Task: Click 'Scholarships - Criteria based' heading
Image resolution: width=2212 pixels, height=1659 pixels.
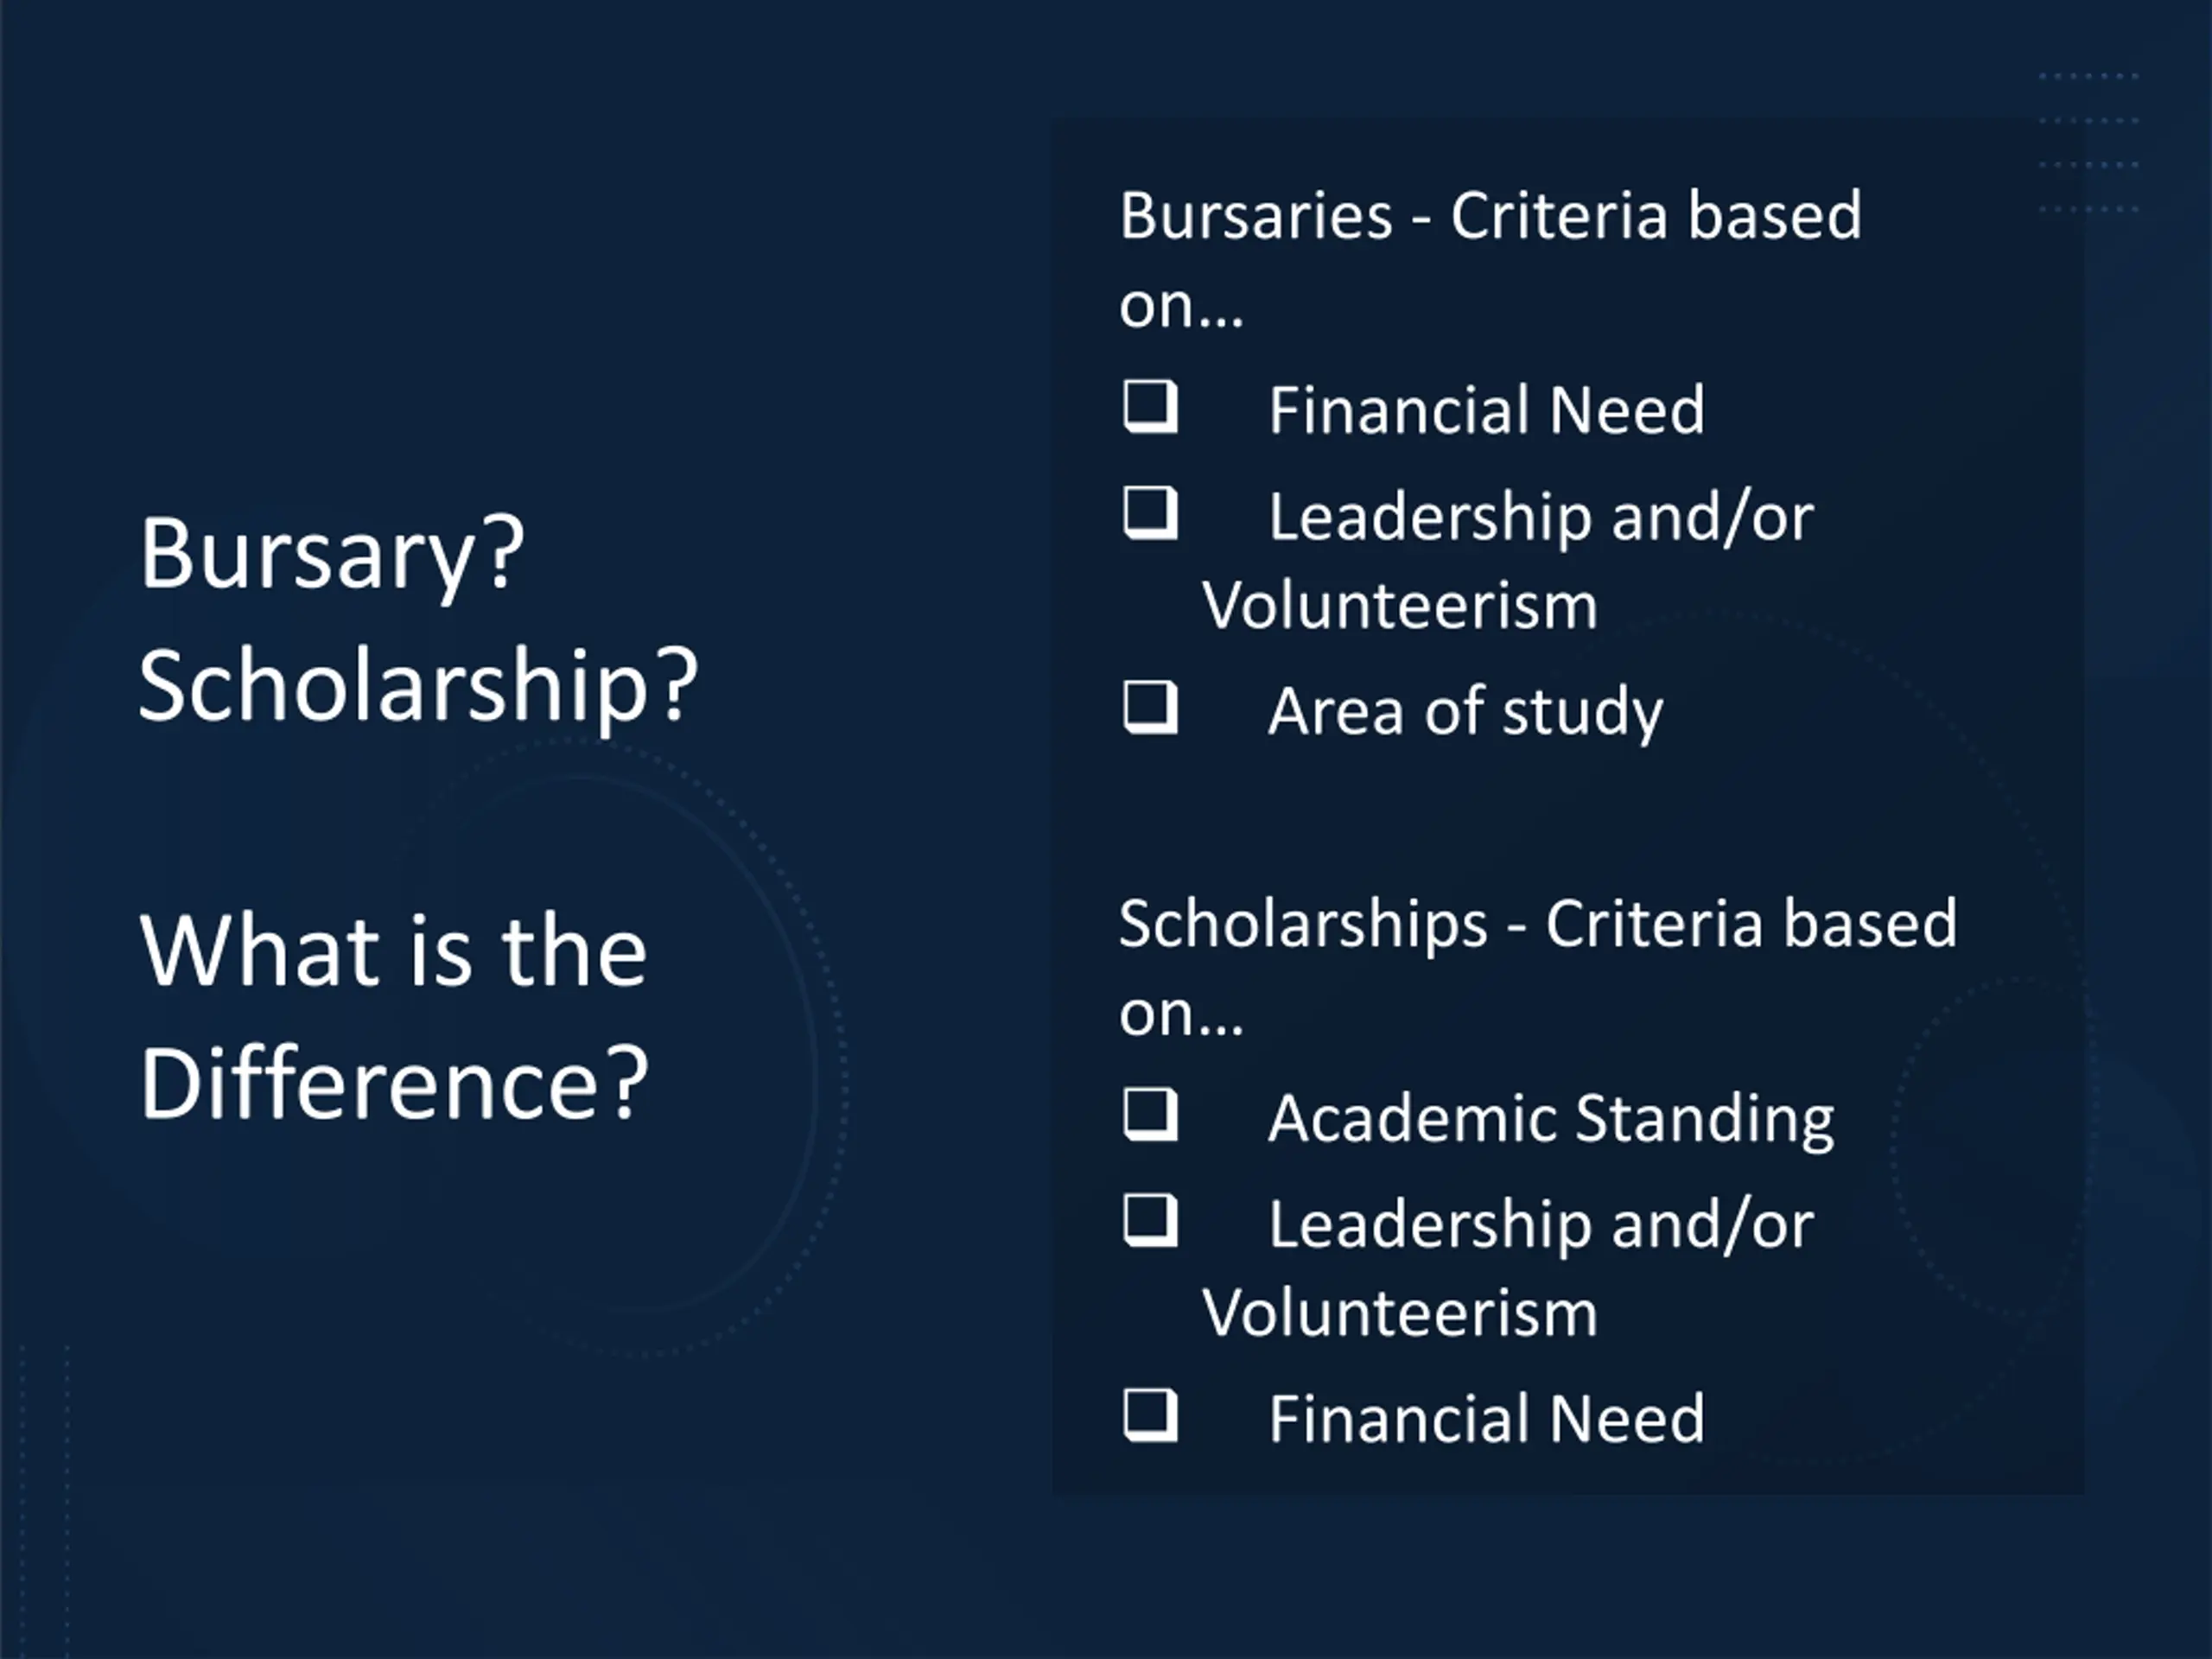Action: 1538,923
